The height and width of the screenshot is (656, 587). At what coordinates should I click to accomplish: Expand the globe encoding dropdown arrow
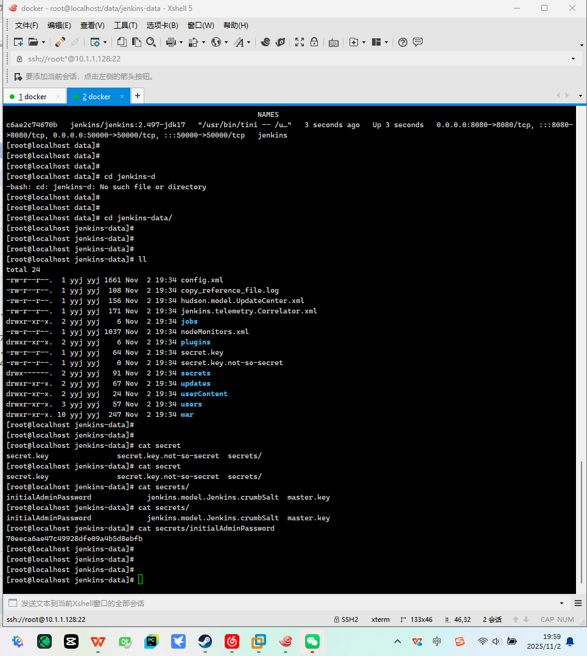tap(226, 42)
